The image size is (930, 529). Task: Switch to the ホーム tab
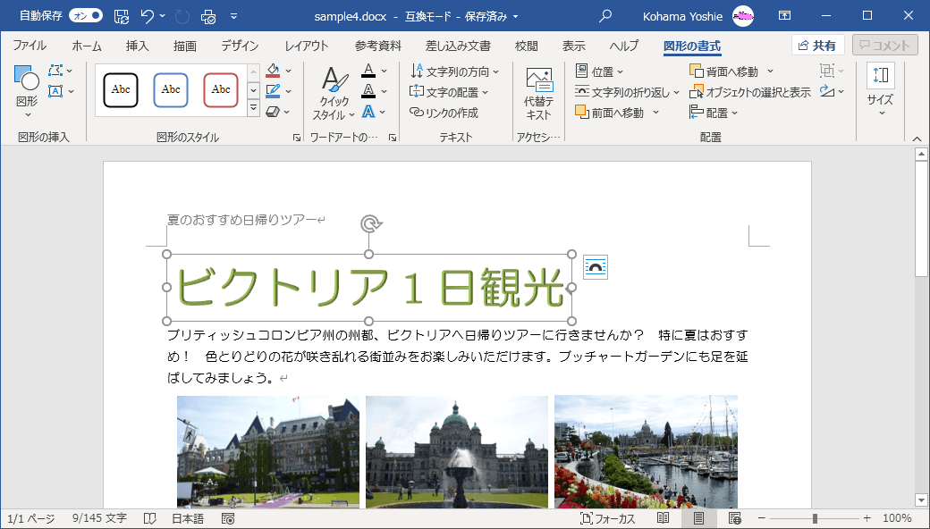87,46
